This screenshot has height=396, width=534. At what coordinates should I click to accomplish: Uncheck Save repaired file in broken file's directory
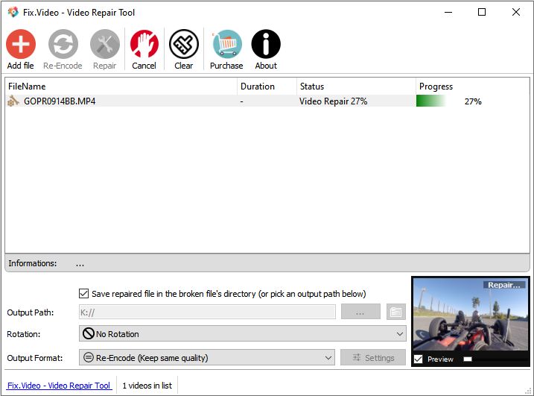click(x=83, y=294)
